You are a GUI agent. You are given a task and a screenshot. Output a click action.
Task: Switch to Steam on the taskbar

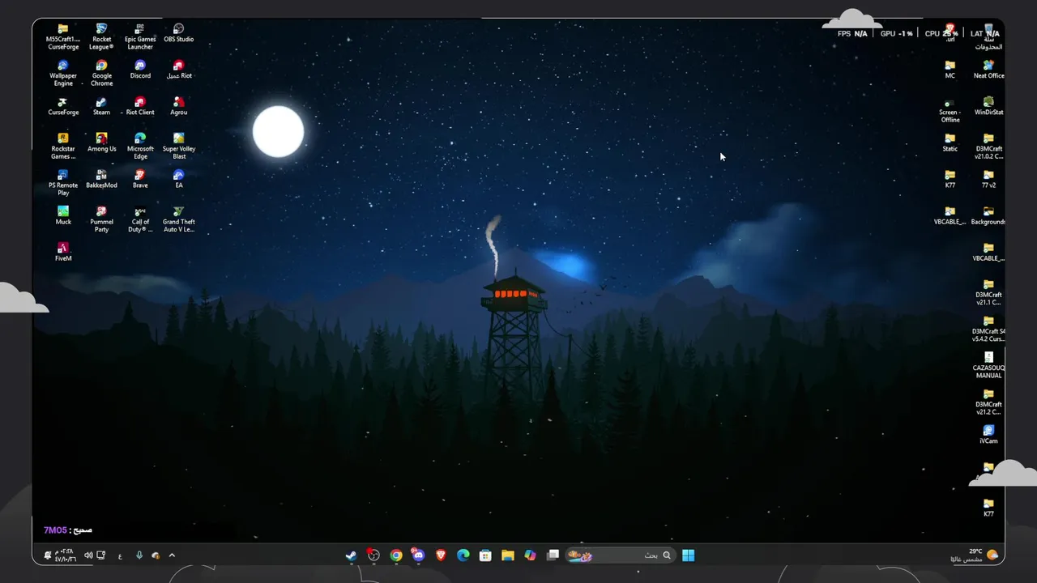pos(351,555)
